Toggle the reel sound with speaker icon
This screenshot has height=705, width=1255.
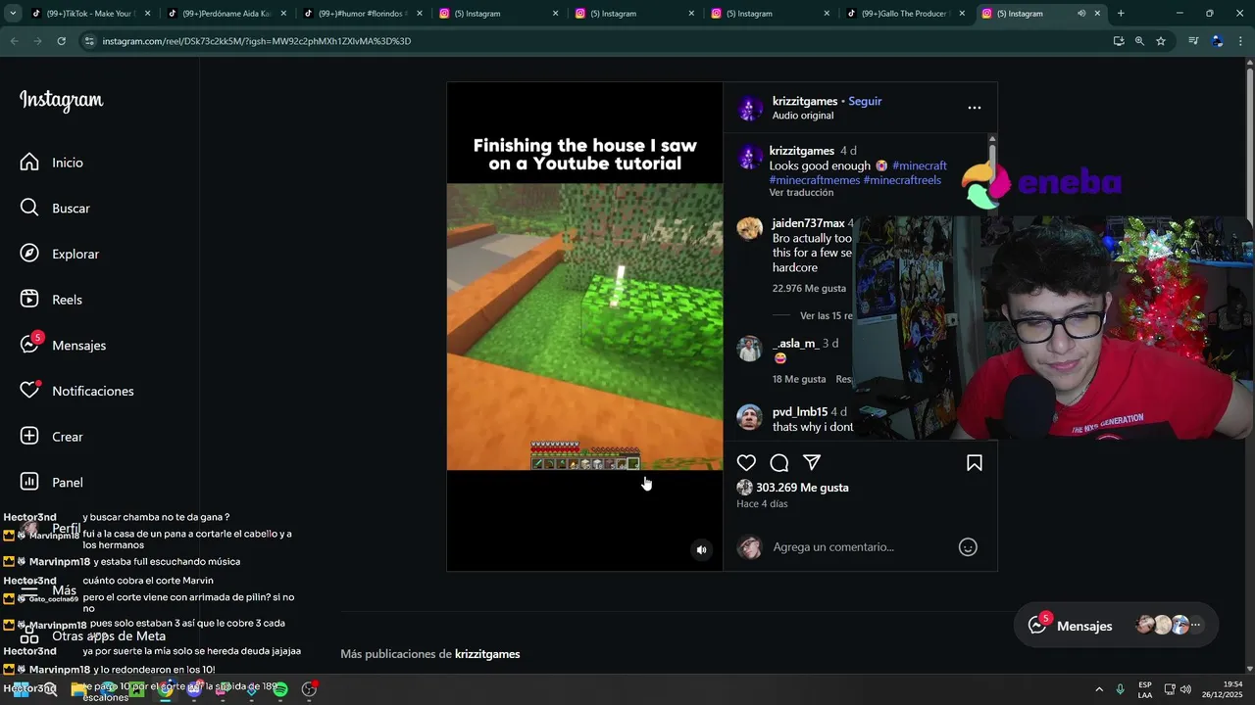701,550
